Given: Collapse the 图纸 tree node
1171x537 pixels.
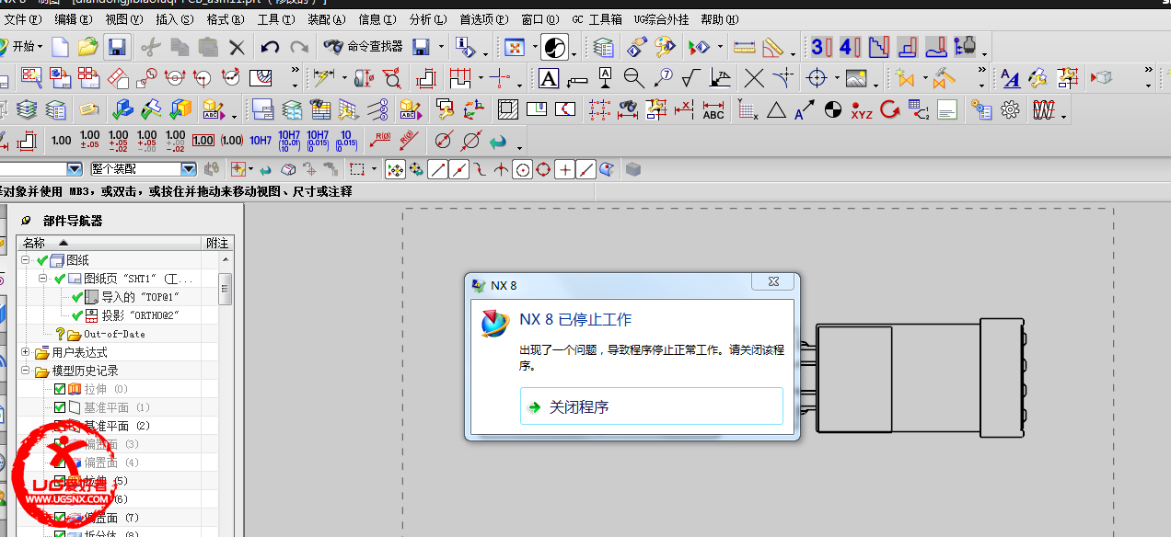Looking at the screenshot, I should [26, 261].
